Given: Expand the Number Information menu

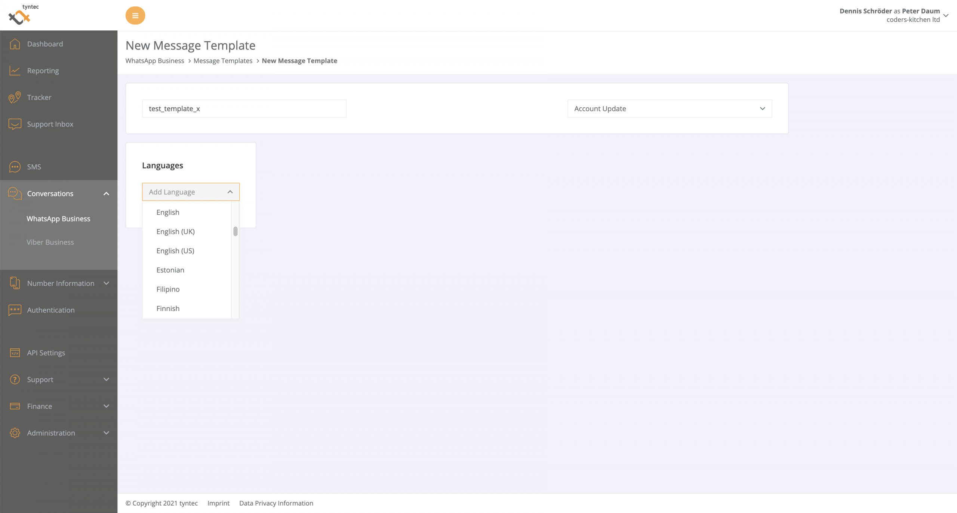Looking at the screenshot, I should click(x=106, y=283).
